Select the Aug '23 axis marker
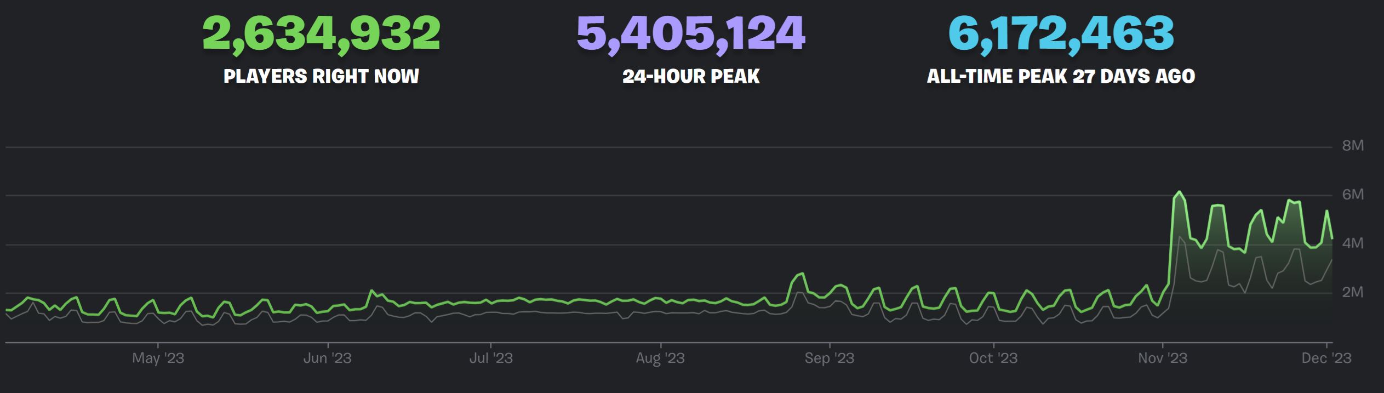 (x=660, y=358)
